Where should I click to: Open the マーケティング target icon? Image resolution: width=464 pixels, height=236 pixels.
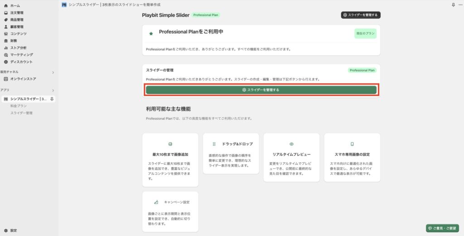coord(5,55)
